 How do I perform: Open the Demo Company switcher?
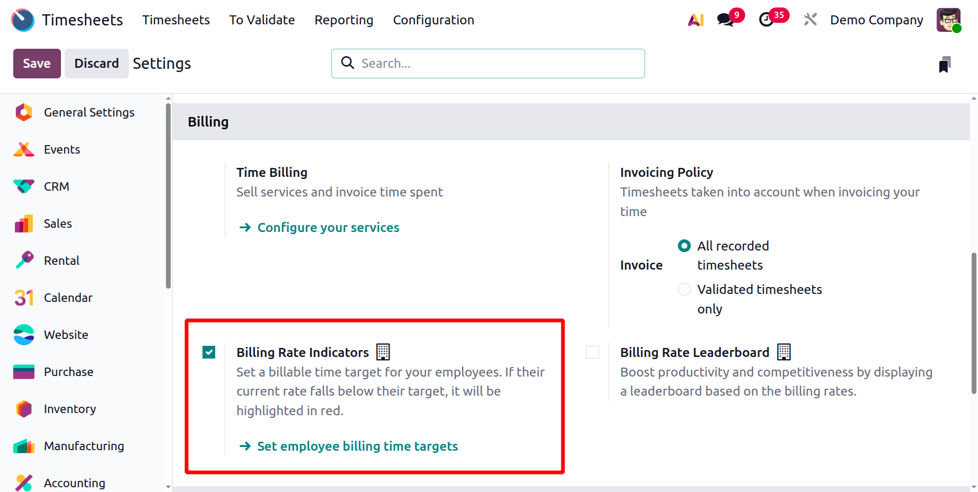(876, 20)
